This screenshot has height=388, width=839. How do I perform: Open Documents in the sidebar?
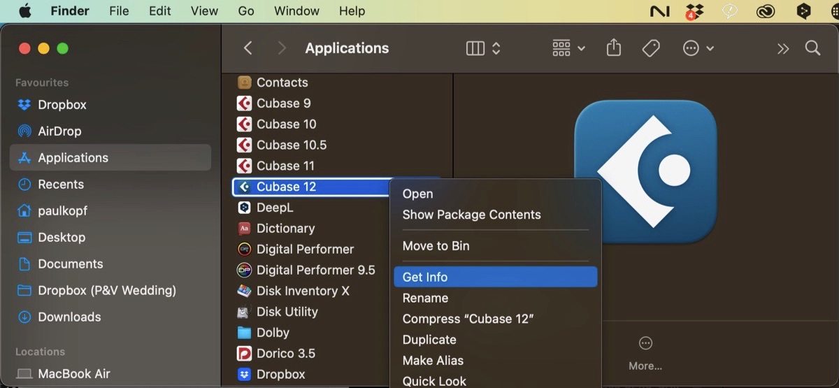coord(110,264)
